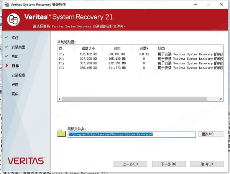The height and width of the screenshot is (174, 230).
Task: Close the installer window
Action: click(x=221, y=4)
